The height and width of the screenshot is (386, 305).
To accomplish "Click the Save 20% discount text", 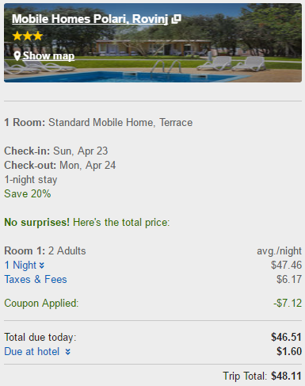I will tap(28, 193).
